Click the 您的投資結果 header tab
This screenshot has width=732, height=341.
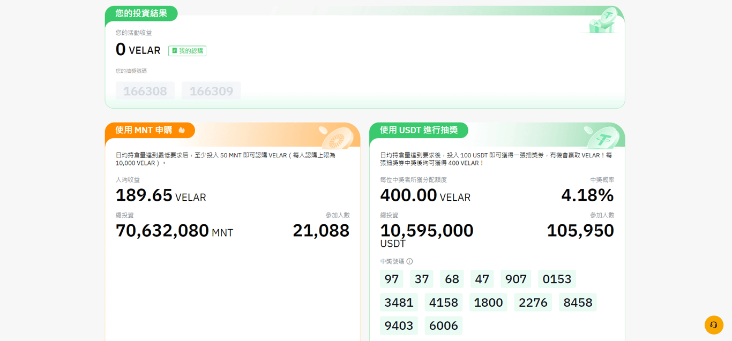[x=141, y=13]
